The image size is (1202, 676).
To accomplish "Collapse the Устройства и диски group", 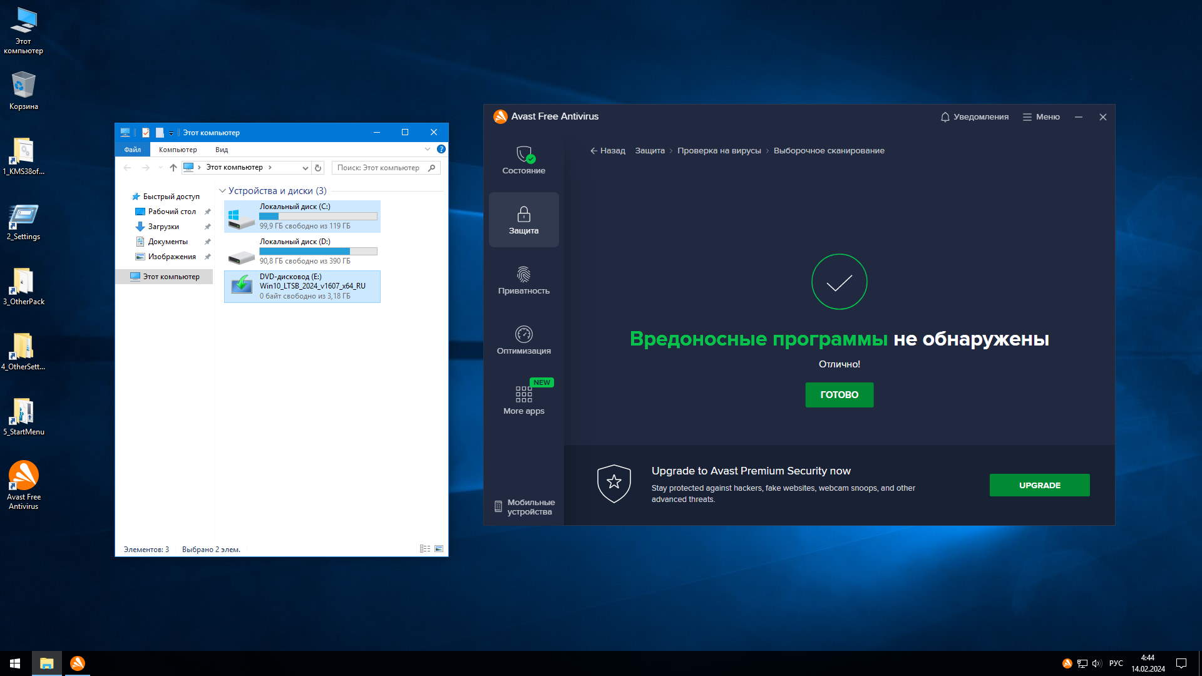I will [x=222, y=191].
